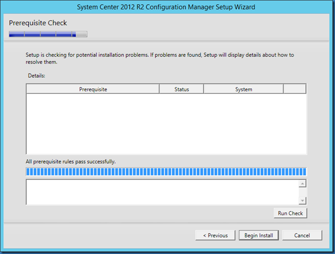Click the 'Setup is checking for potential' paragraph

pyautogui.click(x=160, y=58)
